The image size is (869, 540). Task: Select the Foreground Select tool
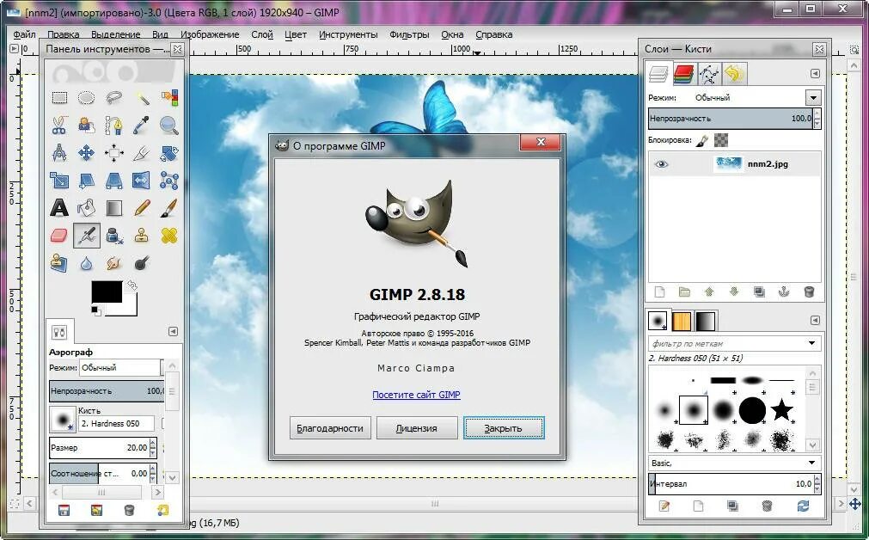coord(87,126)
